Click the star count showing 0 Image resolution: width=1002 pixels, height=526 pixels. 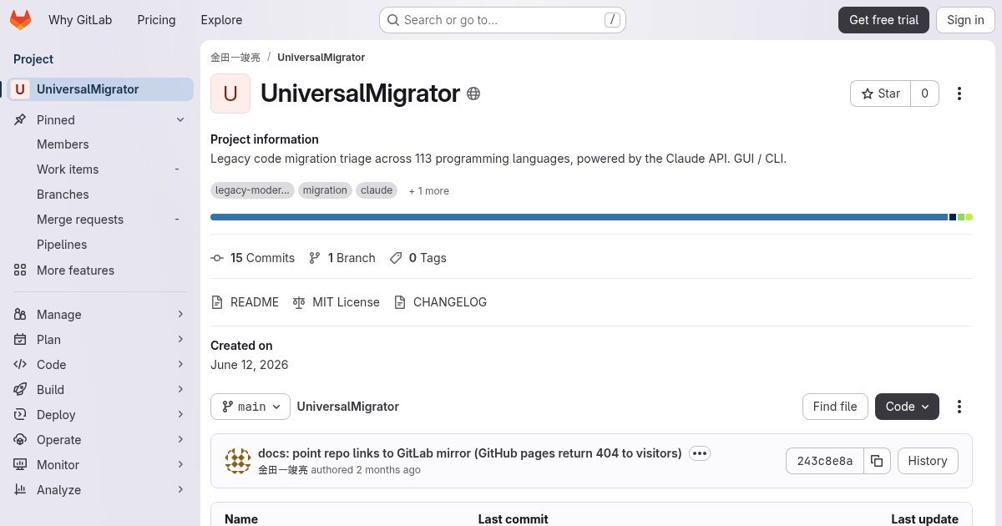point(924,94)
